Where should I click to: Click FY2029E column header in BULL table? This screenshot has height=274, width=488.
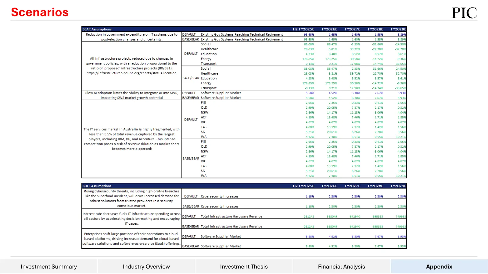coord(398,186)
